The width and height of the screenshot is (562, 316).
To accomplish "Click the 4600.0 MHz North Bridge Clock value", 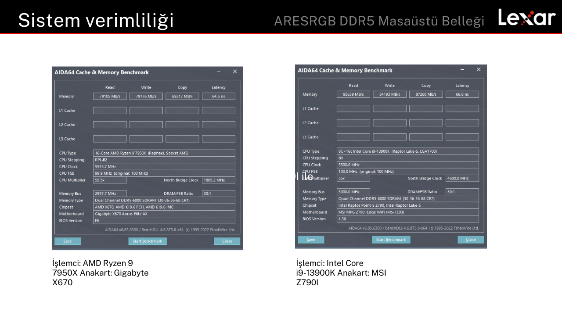I will [462, 178].
